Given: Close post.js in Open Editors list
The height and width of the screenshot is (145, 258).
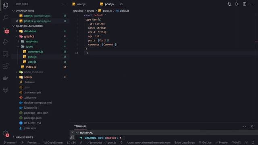Looking at the screenshot, I should click(x=17, y=21).
